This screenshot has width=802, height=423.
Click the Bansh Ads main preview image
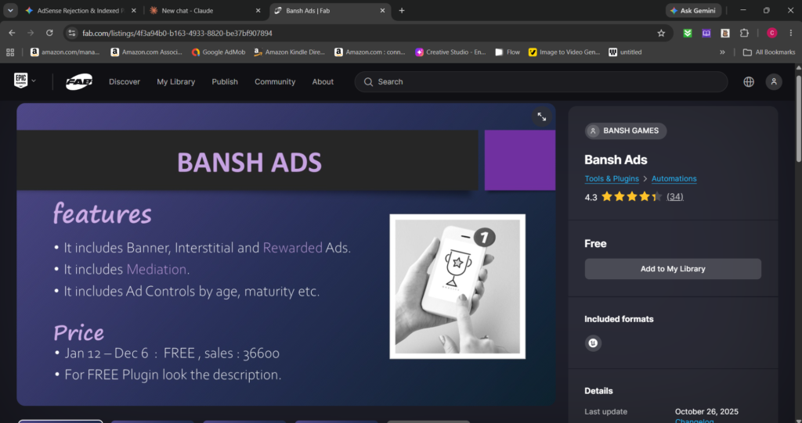(x=286, y=254)
